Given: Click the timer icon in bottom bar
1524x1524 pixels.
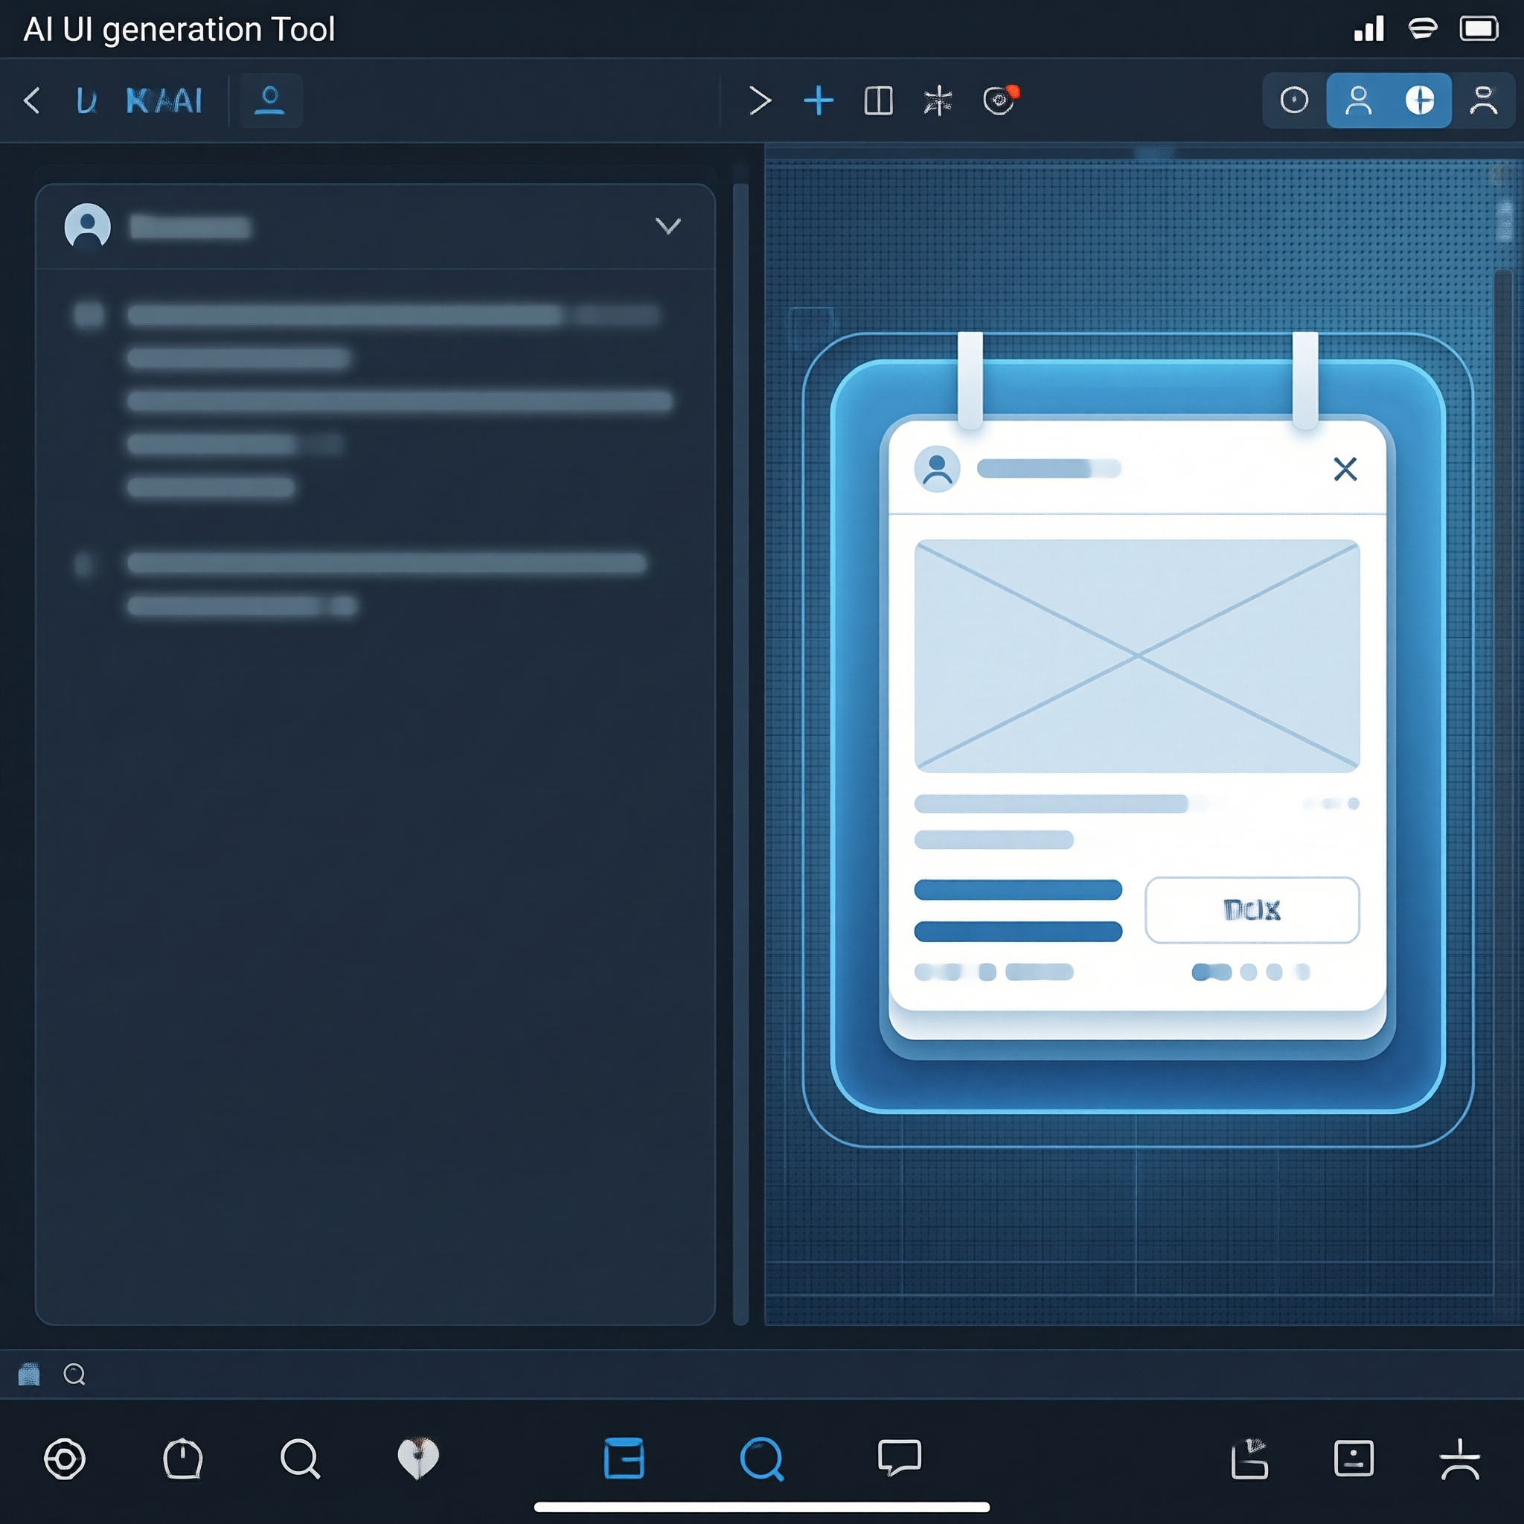Looking at the screenshot, I should click(183, 1459).
